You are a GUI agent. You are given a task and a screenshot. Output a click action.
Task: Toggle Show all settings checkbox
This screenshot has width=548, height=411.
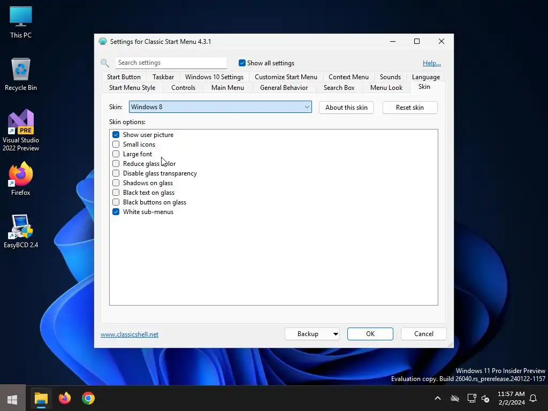pyautogui.click(x=242, y=63)
